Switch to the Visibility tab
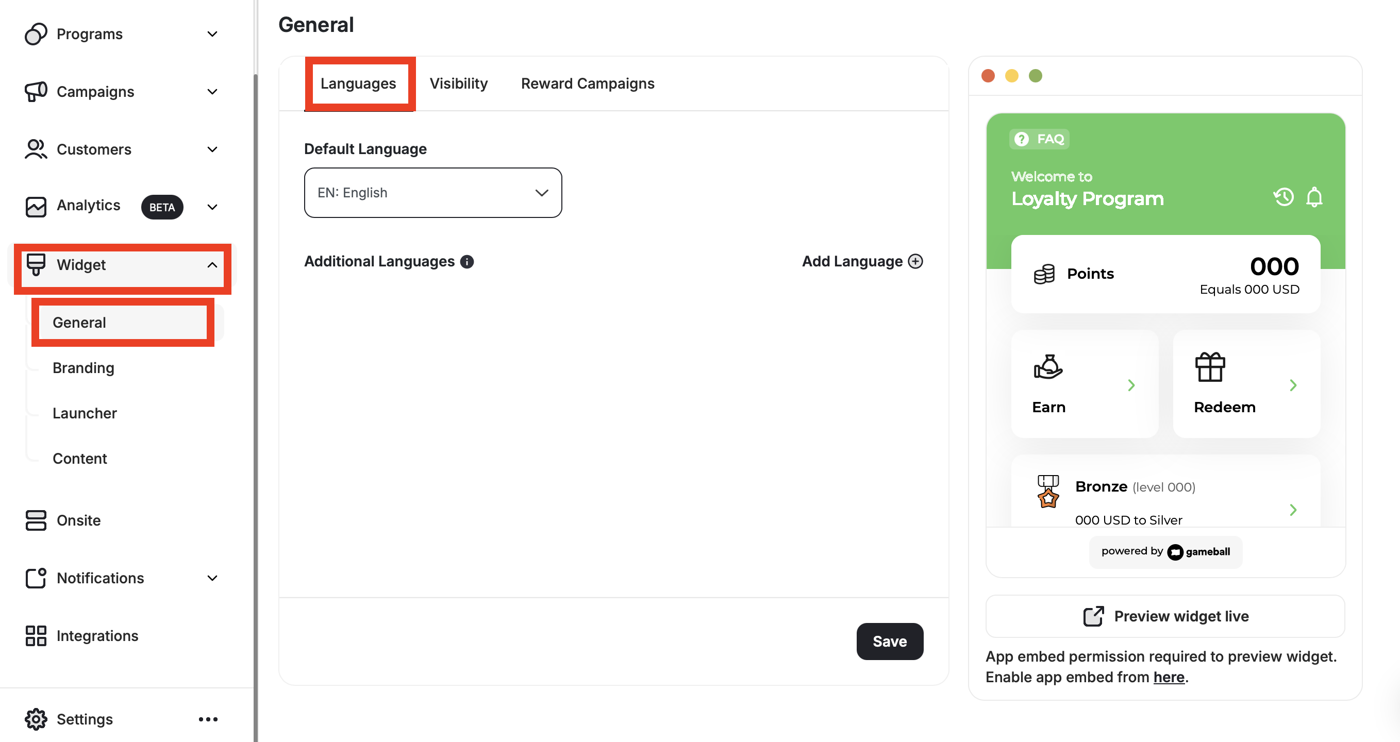Screen dimensions: 1400x742 click(x=458, y=83)
